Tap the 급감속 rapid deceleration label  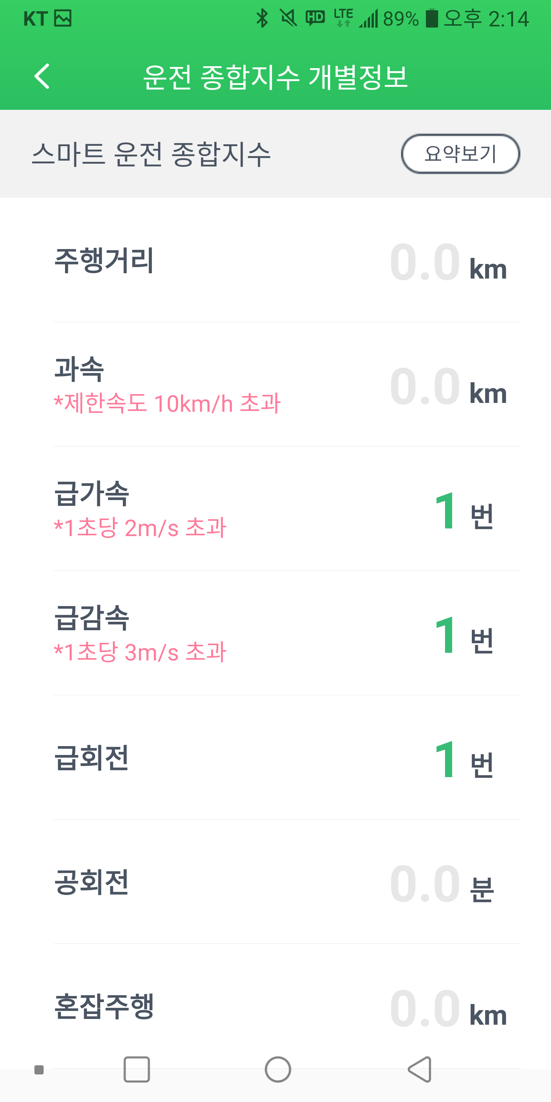[x=91, y=618]
